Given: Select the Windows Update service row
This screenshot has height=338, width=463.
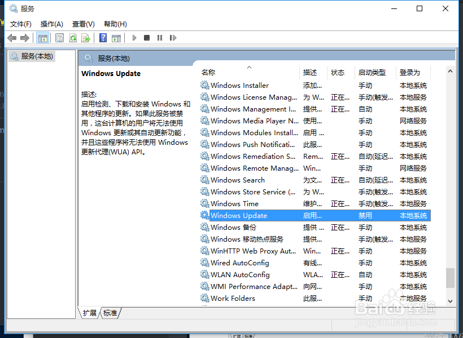Looking at the screenshot, I should pyautogui.click(x=315, y=215).
